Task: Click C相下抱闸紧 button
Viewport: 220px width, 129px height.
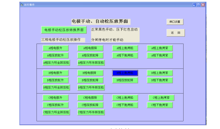Action: tap(160, 105)
